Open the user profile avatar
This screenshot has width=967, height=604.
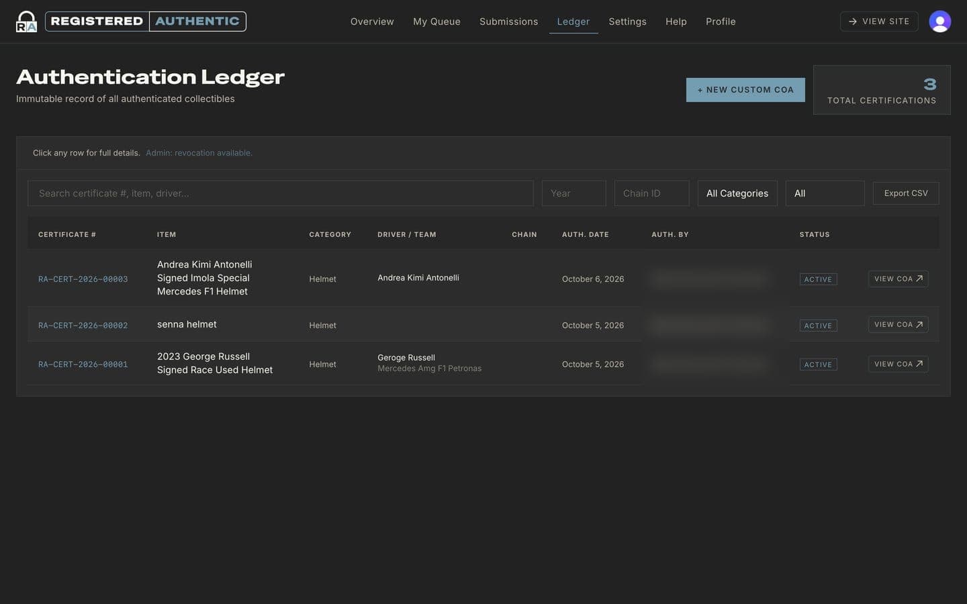coord(939,21)
